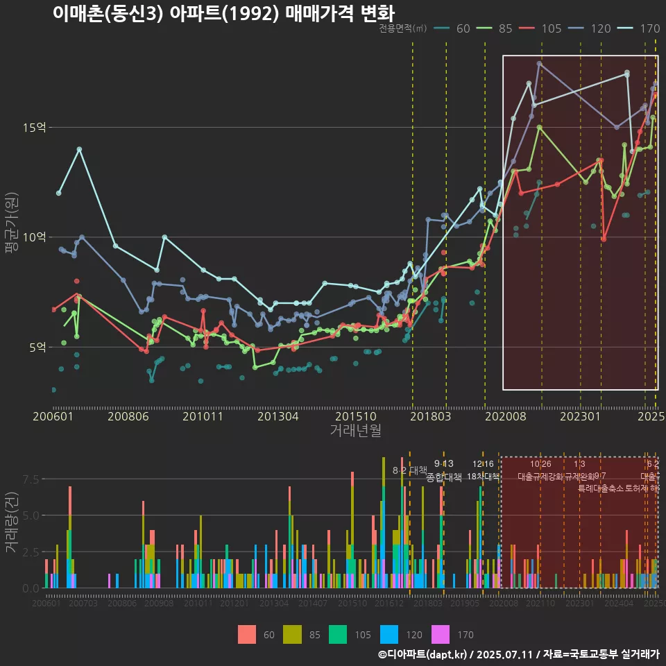Click the 15억 label on the price axis
Image resolution: width=666 pixels, height=666 pixels.
(x=34, y=128)
